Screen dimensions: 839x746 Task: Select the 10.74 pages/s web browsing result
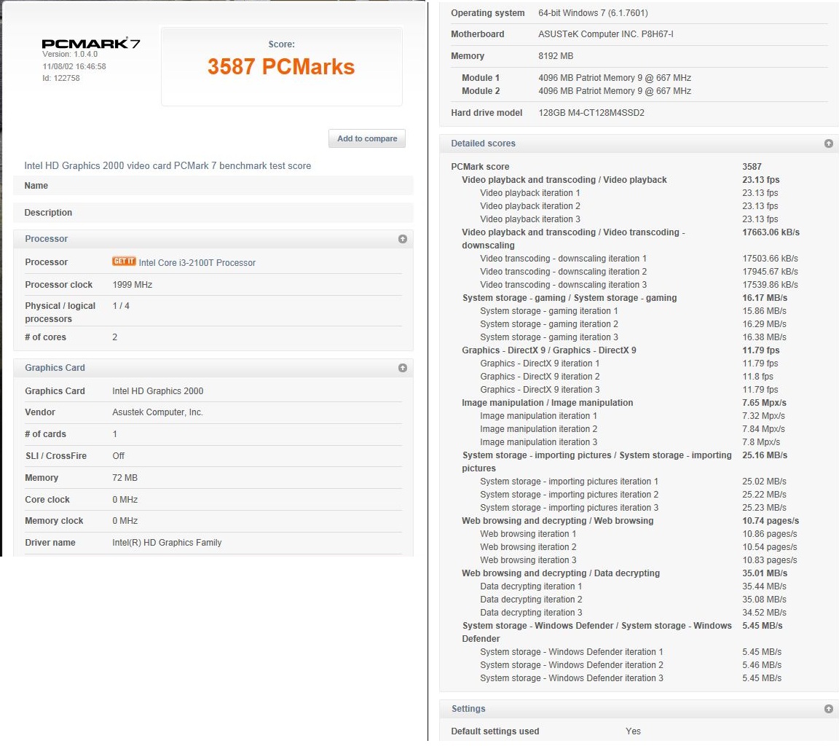[771, 521]
